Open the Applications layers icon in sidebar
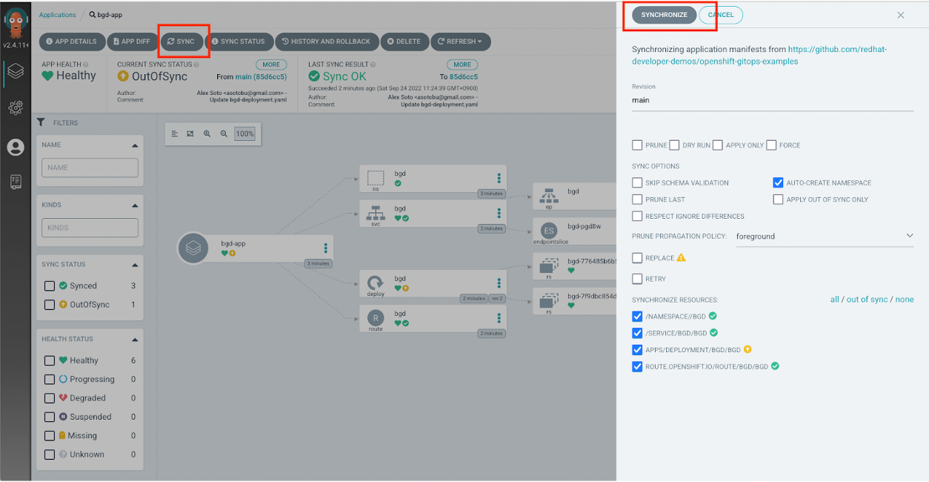Image resolution: width=929 pixels, height=482 pixels. (16, 71)
